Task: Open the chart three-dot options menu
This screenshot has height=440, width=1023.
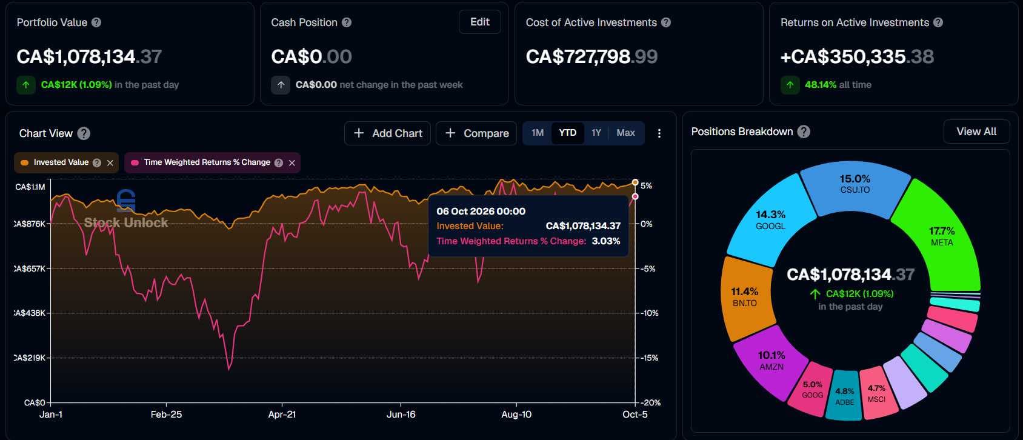Action: pyautogui.click(x=659, y=133)
